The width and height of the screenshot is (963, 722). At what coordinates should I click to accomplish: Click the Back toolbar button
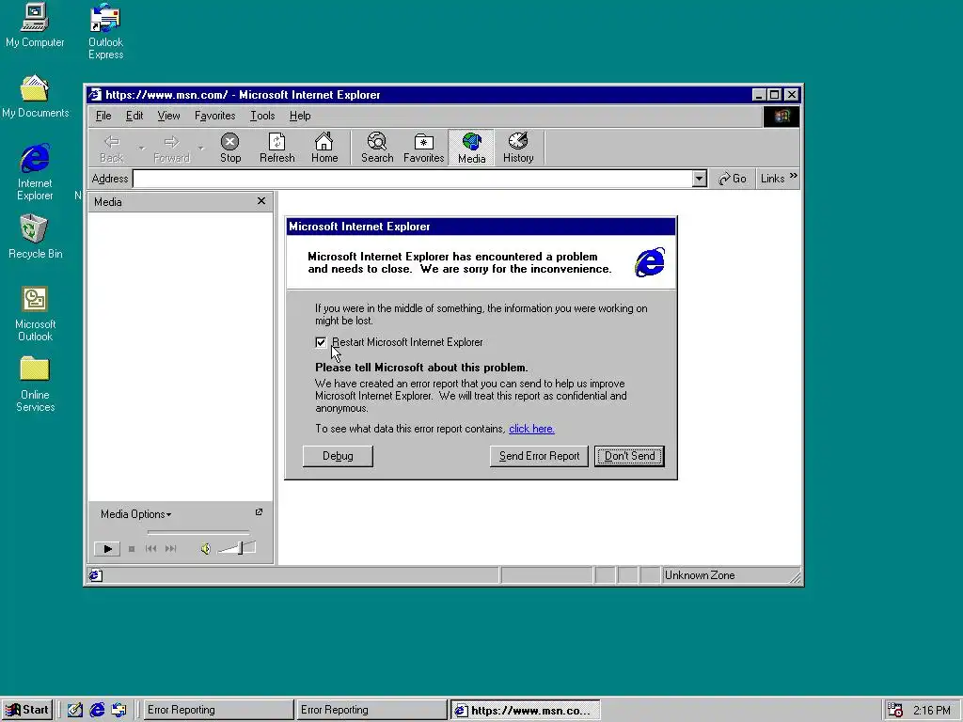pyautogui.click(x=112, y=148)
